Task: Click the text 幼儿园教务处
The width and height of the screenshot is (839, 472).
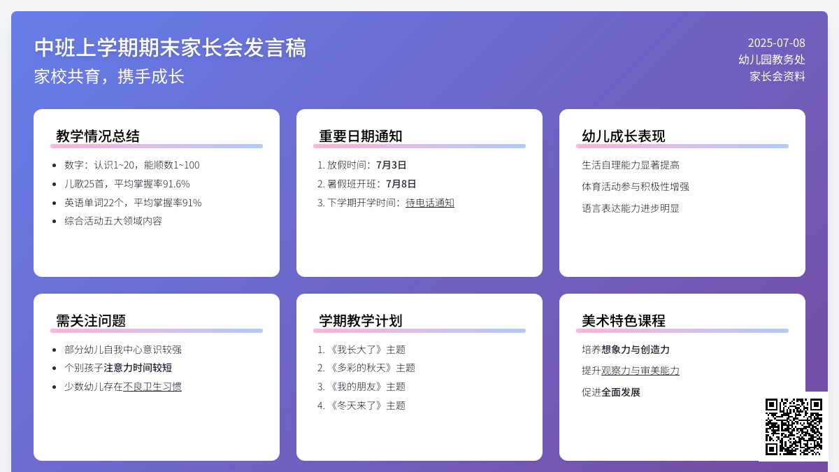Action: (x=772, y=59)
